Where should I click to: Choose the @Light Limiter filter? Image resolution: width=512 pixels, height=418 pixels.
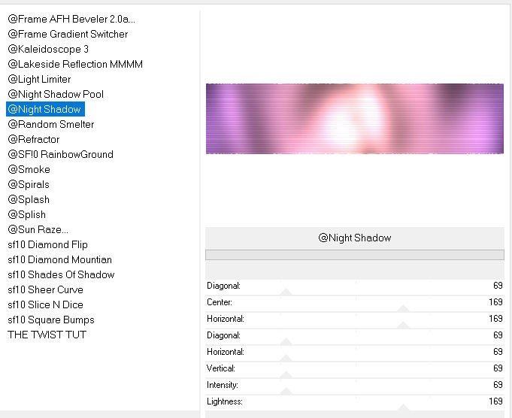tap(39, 79)
